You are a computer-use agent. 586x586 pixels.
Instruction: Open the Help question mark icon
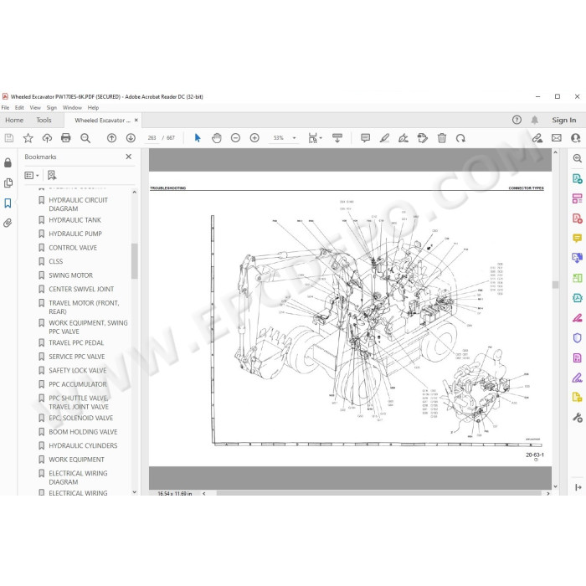(x=517, y=120)
